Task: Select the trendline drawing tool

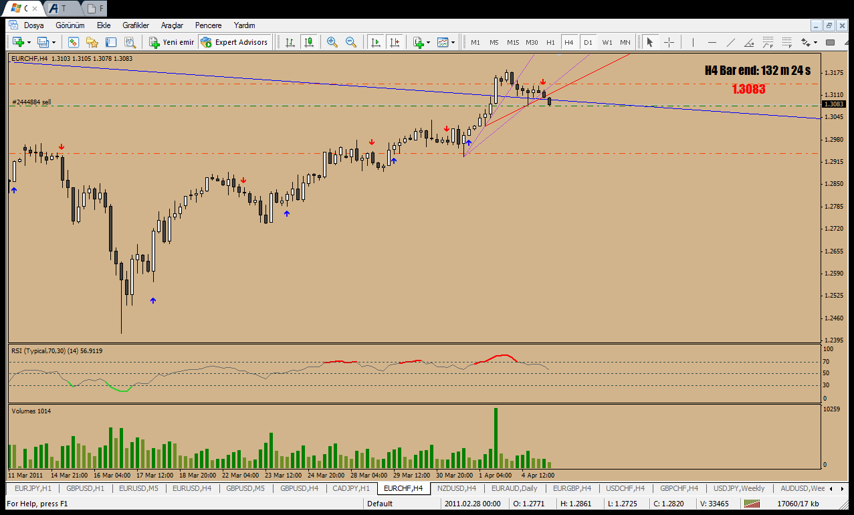Action: tap(731, 42)
